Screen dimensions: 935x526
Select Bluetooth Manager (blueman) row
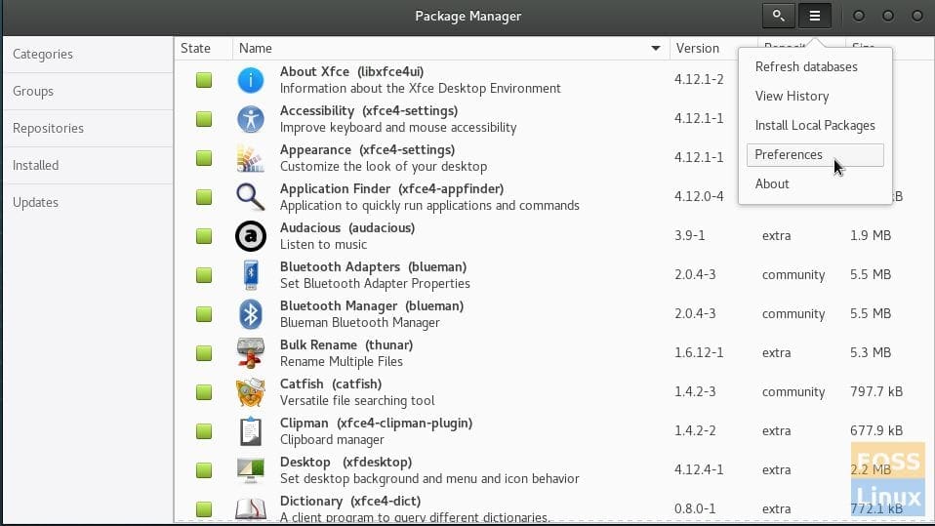tap(554, 314)
